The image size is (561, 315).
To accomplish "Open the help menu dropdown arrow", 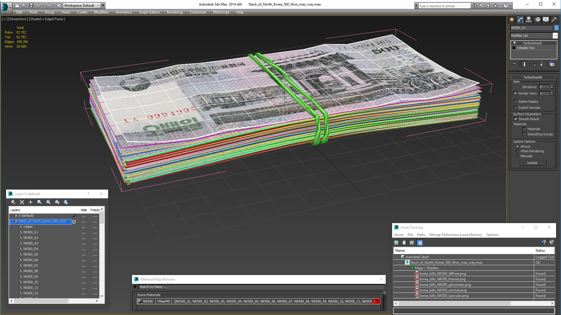I will click(510, 6).
